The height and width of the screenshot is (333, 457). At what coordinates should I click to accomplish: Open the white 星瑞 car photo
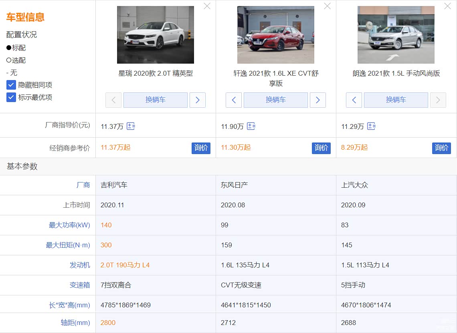point(156,35)
